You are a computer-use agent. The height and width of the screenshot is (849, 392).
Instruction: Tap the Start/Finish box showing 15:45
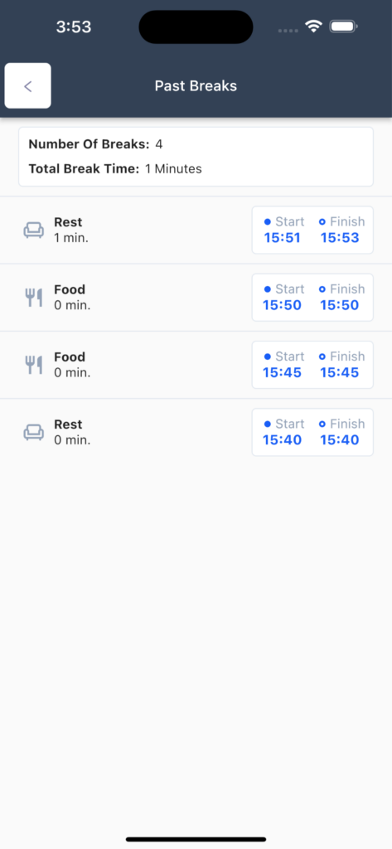pos(312,365)
